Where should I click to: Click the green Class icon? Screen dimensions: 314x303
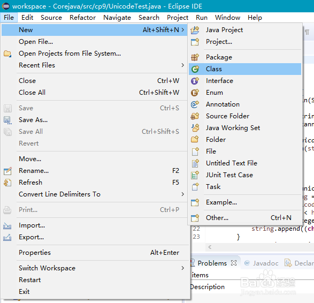click(195, 69)
